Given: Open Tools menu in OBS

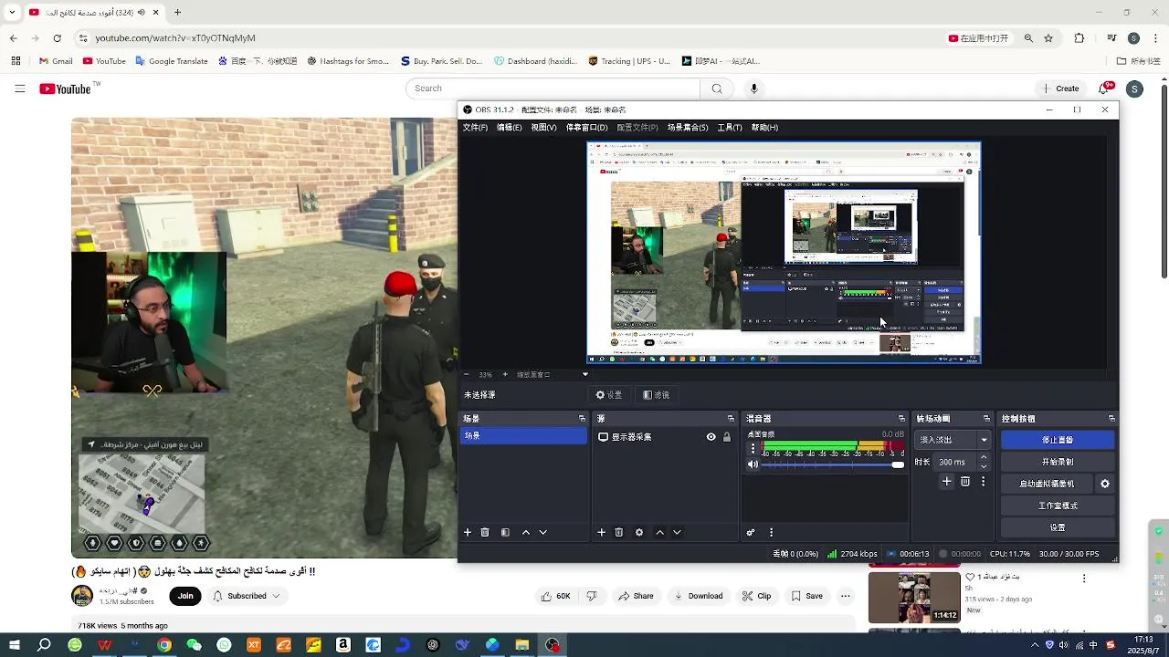Looking at the screenshot, I should [729, 128].
